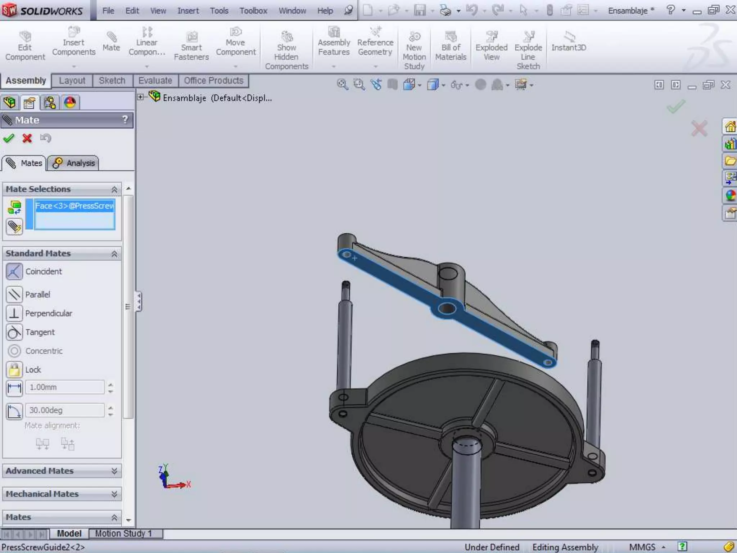Select the Parallel mate type
This screenshot has width=737, height=553.
(14, 295)
